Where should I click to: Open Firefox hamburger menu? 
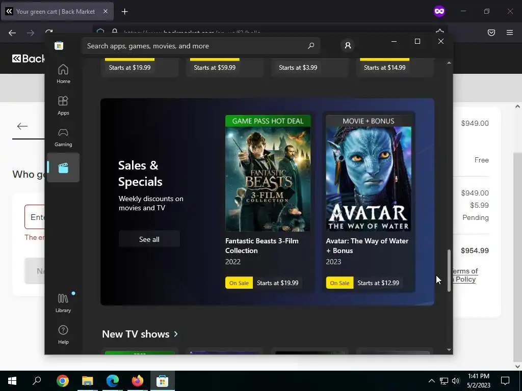510,32
